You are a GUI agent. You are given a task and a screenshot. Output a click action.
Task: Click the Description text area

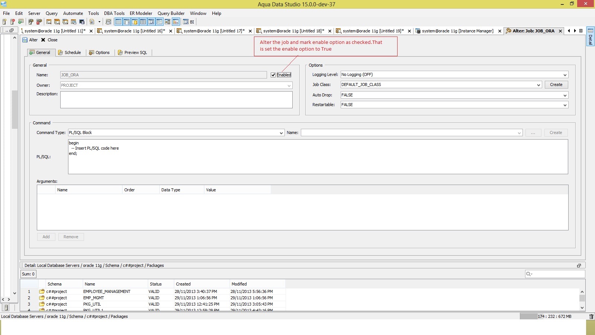click(176, 100)
